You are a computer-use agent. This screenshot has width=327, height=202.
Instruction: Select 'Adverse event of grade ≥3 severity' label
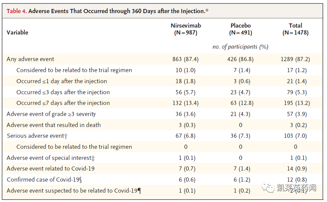[x=51, y=114]
